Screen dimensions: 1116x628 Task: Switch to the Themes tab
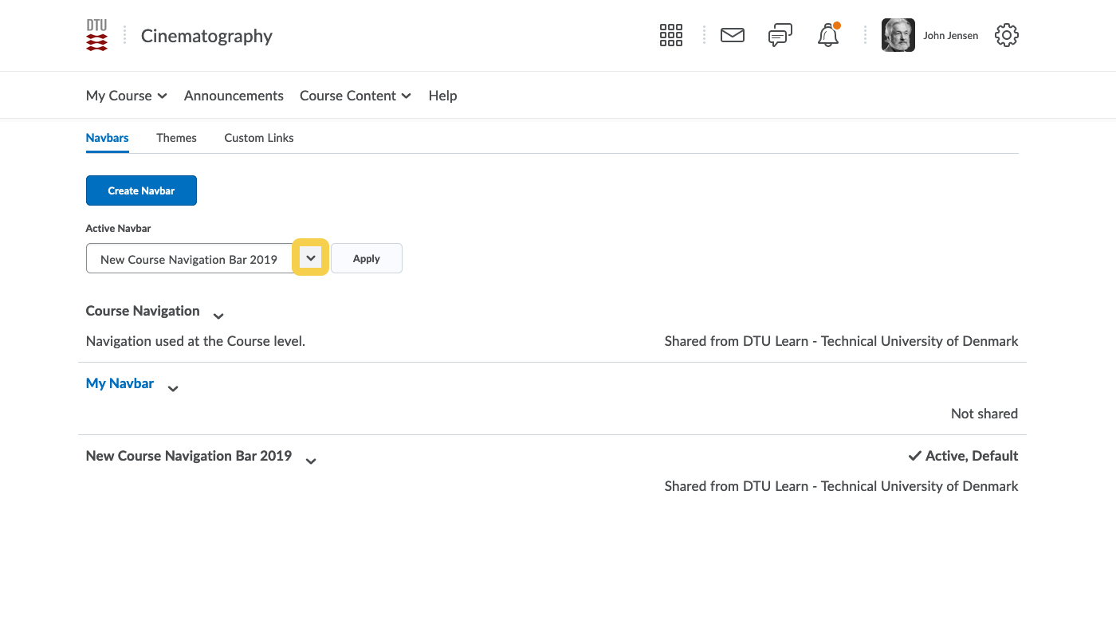tap(176, 138)
